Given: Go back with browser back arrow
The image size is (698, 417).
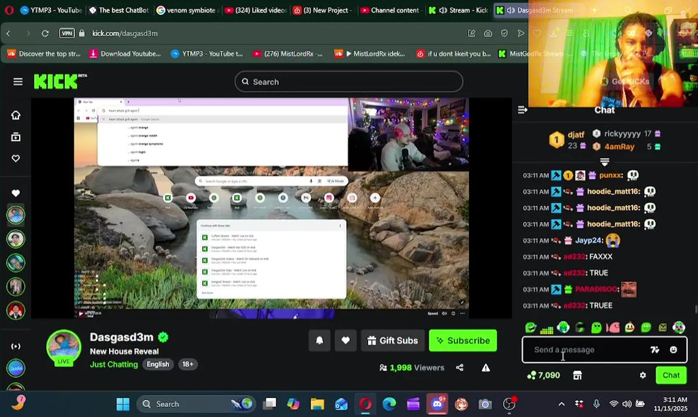Looking at the screenshot, I should pyautogui.click(x=8, y=34).
